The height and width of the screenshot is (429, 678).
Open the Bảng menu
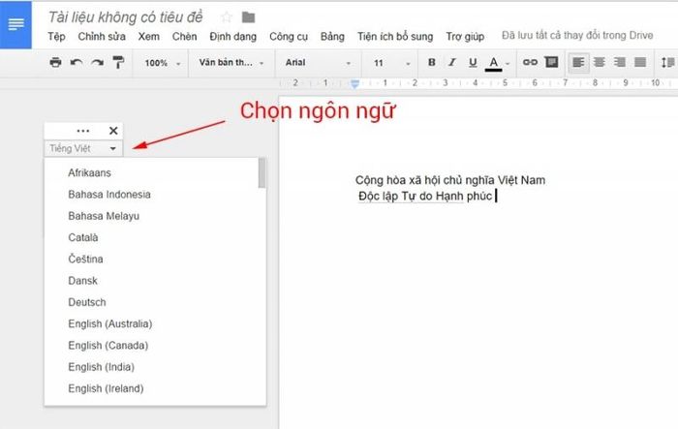[332, 37]
